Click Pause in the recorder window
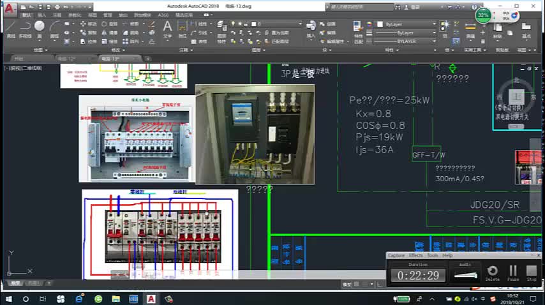The image size is (545, 305). (x=513, y=273)
